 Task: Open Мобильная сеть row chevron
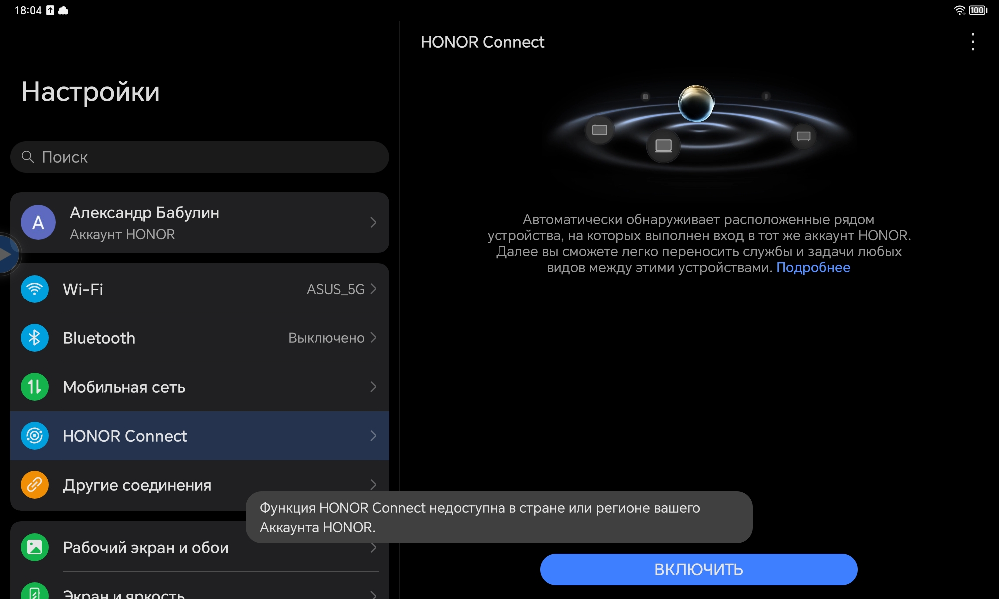point(373,387)
